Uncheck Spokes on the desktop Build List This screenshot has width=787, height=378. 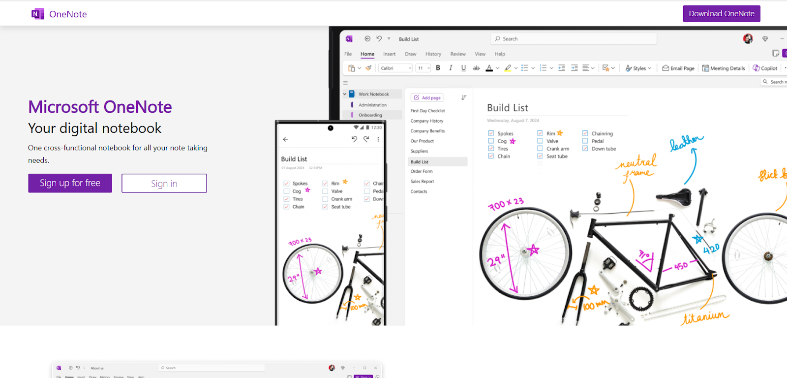(x=491, y=133)
